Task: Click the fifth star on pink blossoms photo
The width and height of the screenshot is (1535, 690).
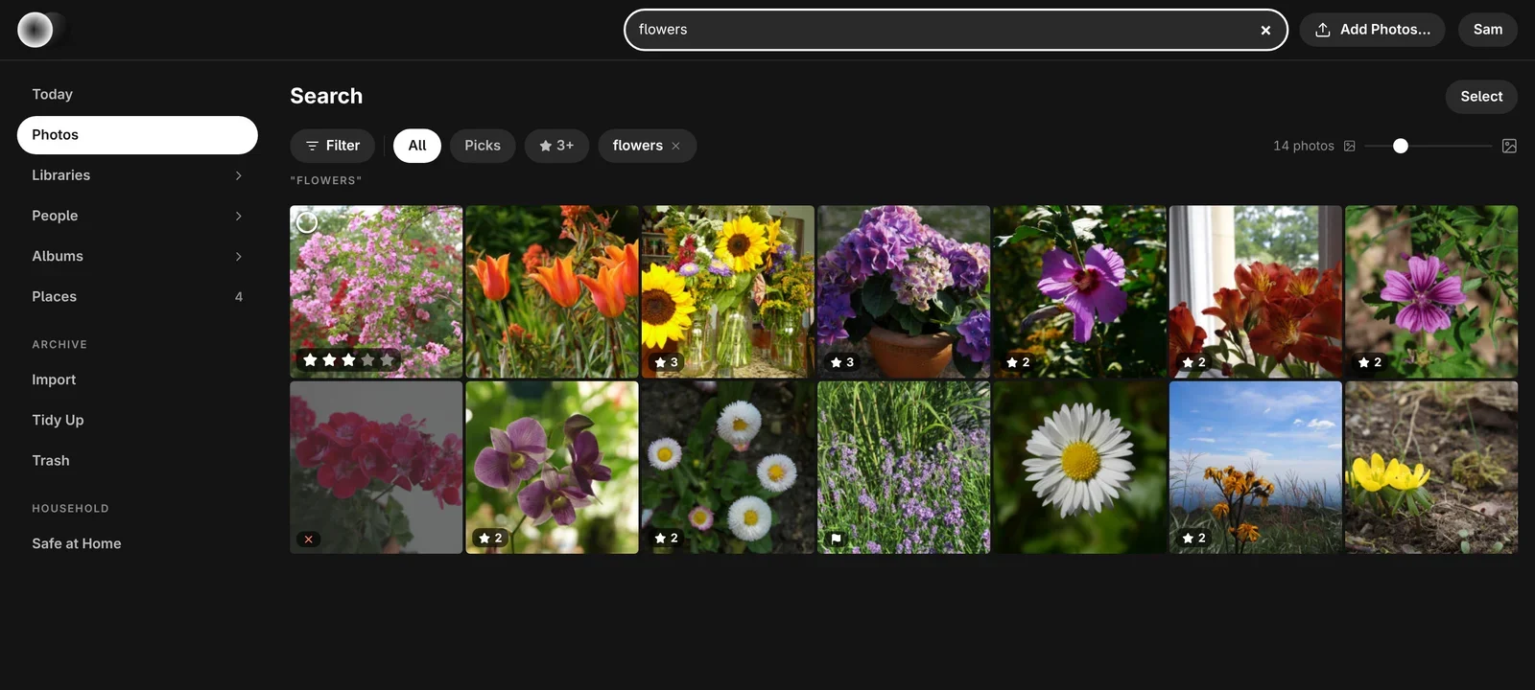Action: 387,360
